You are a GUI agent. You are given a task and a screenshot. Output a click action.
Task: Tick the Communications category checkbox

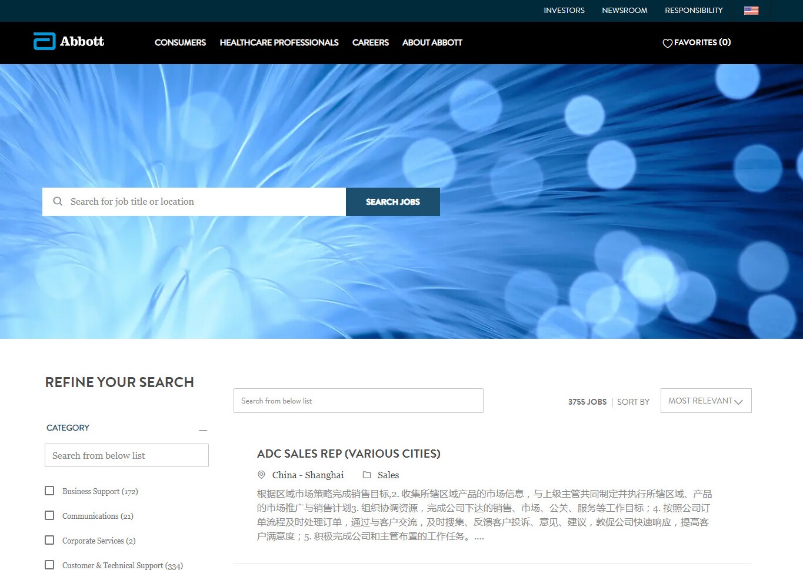tap(49, 515)
